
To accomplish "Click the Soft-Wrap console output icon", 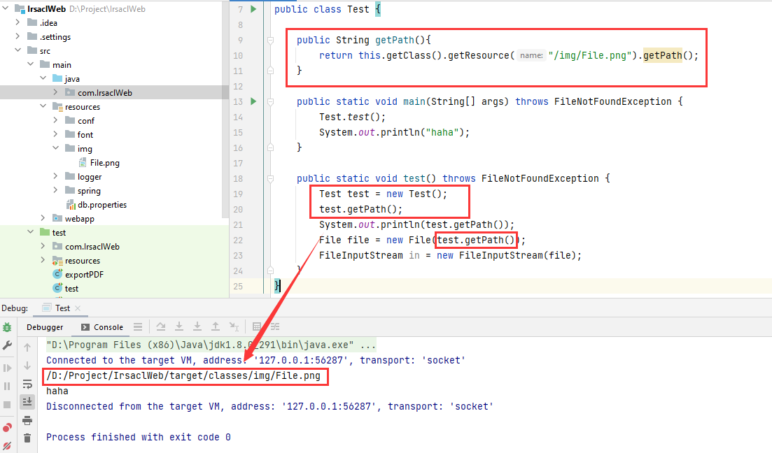I will pyautogui.click(x=28, y=384).
